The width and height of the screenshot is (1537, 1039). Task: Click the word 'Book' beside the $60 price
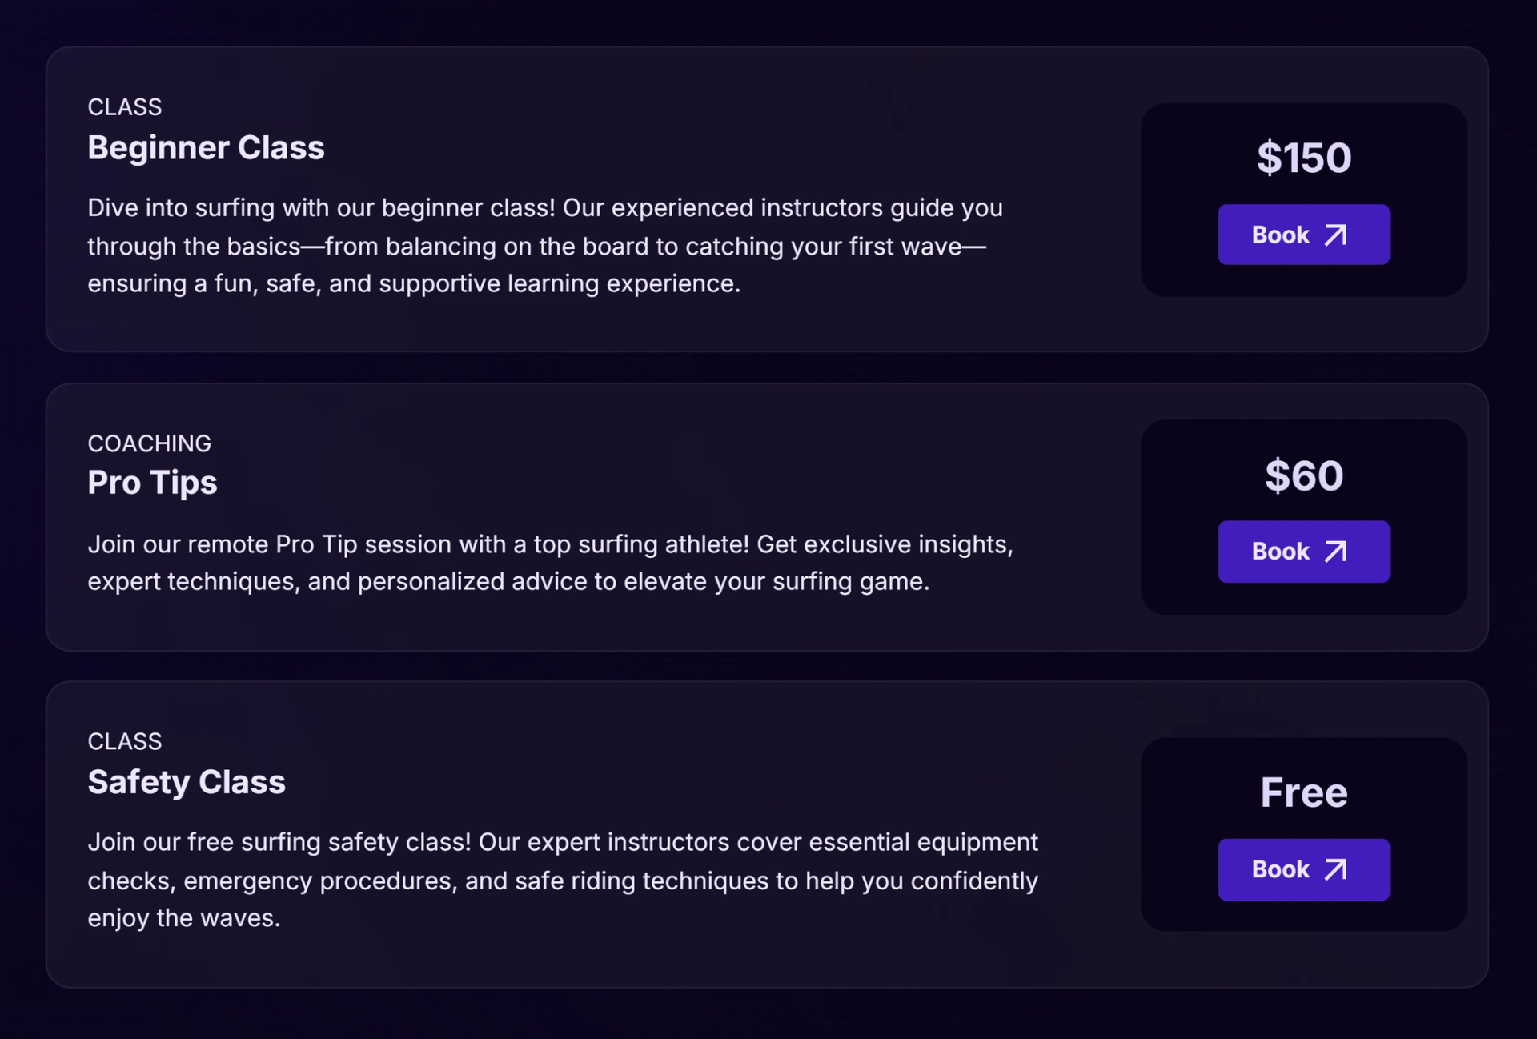tap(1280, 552)
